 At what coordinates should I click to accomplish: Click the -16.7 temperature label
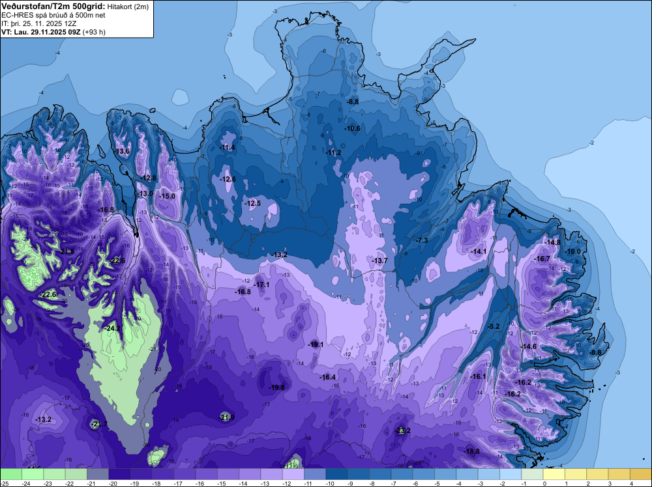click(x=542, y=258)
